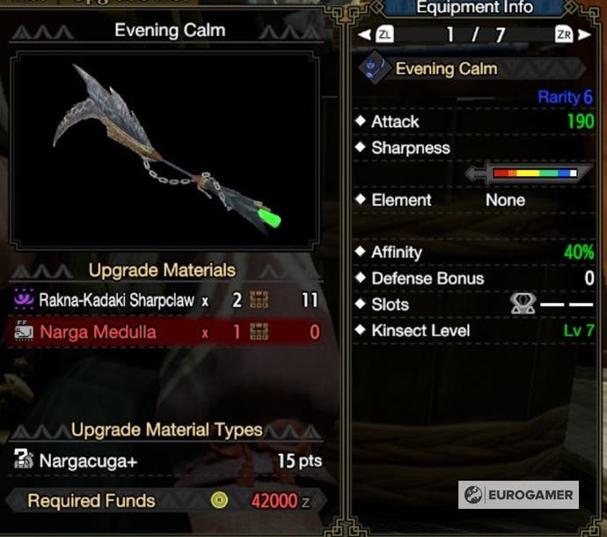Click the item box icon on Narga Medulla row

coord(259,332)
